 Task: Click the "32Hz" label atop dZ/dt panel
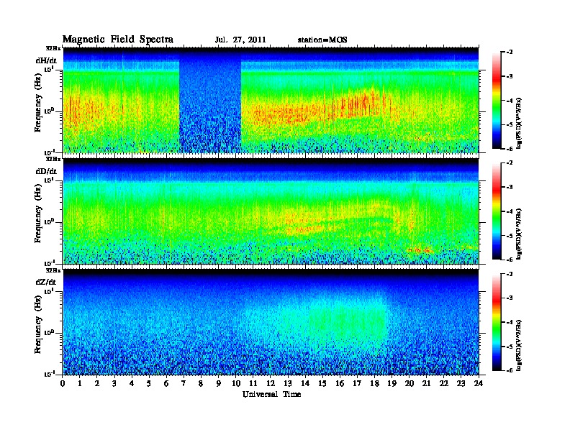click(53, 270)
